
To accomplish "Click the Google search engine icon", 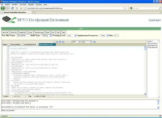I will 131,8.
